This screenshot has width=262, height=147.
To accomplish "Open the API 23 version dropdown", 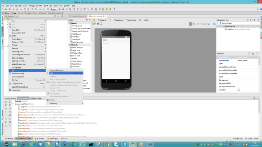I will click(x=146, y=20).
